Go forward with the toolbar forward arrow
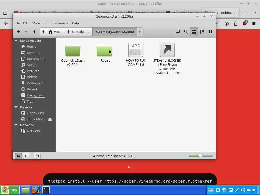 26,32
